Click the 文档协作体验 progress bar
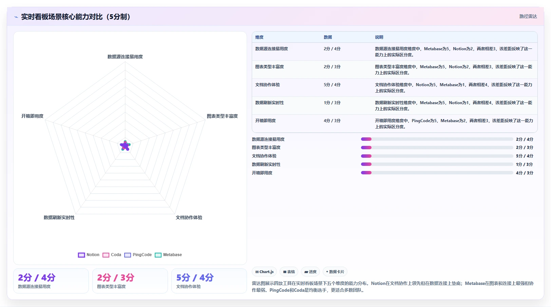 coord(437,156)
